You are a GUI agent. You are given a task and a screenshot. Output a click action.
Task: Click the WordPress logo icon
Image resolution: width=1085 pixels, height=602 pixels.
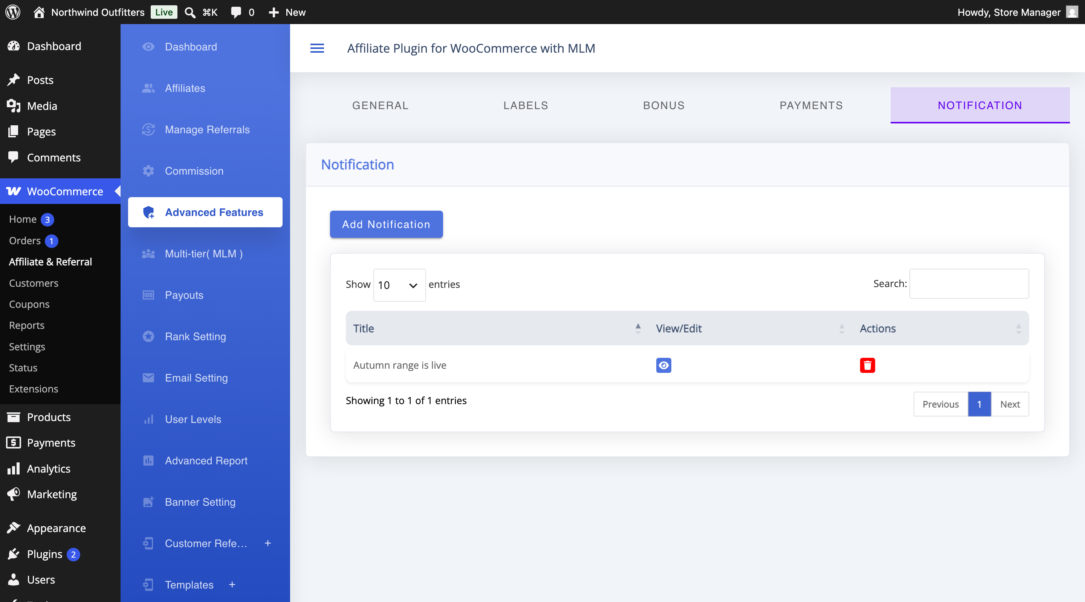13,12
